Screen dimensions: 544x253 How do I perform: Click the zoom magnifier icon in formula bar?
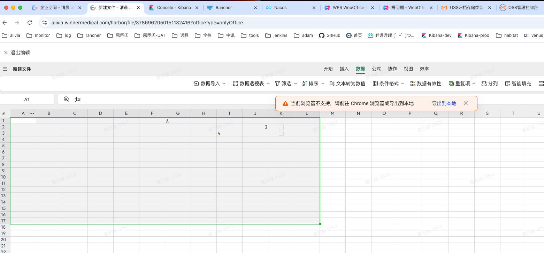(x=67, y=99)
